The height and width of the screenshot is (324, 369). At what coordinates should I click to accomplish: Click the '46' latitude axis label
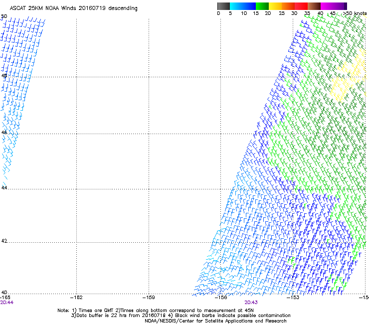[4, 133]
